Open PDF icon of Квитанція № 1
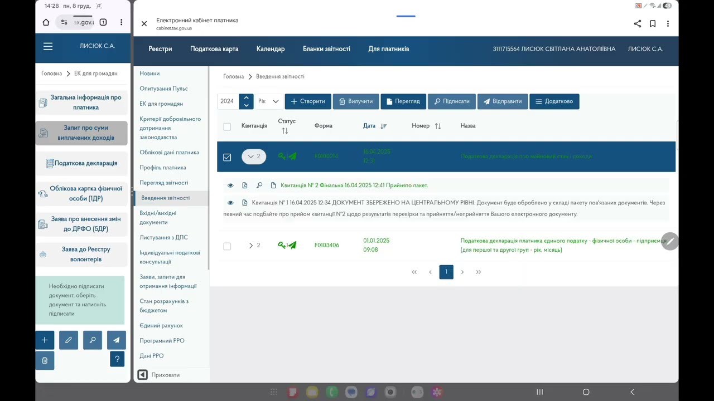This screenshot has height=401, width=714. (x=245, y=203)
